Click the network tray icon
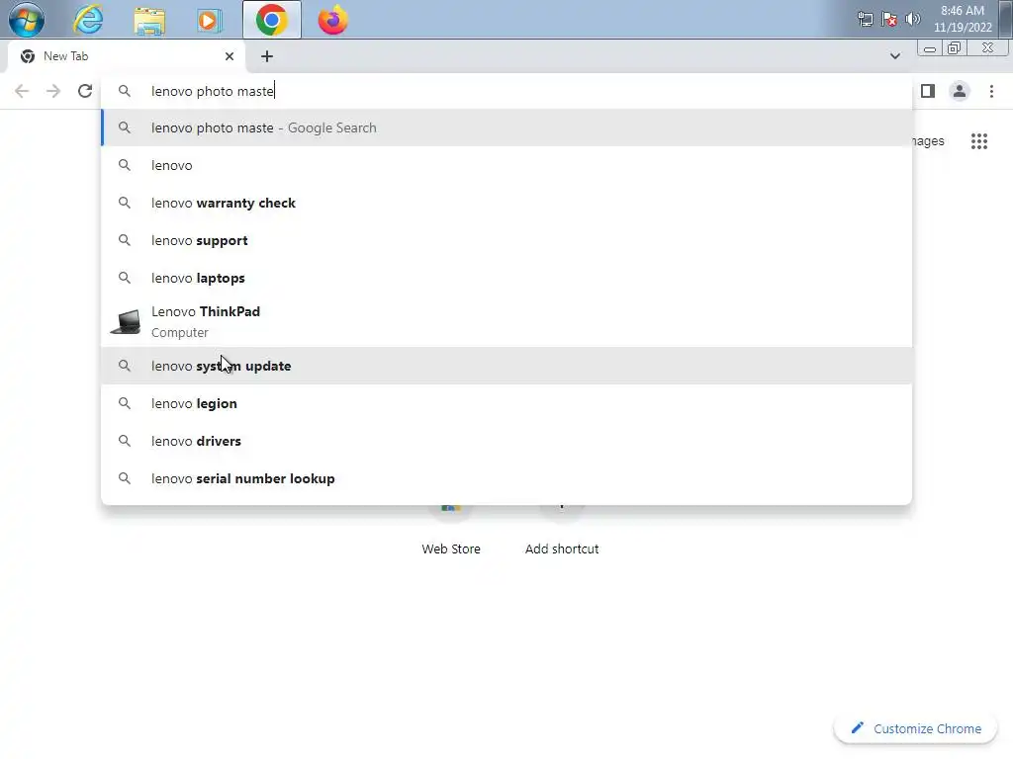 coord(865,19)
